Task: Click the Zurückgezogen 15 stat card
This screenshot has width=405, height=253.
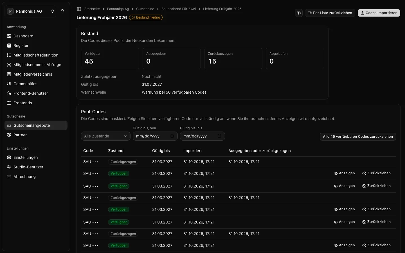Action: [233, 58]
